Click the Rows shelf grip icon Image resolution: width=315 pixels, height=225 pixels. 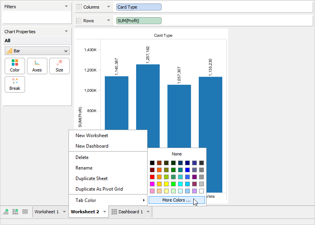click(x=79, y=21)
